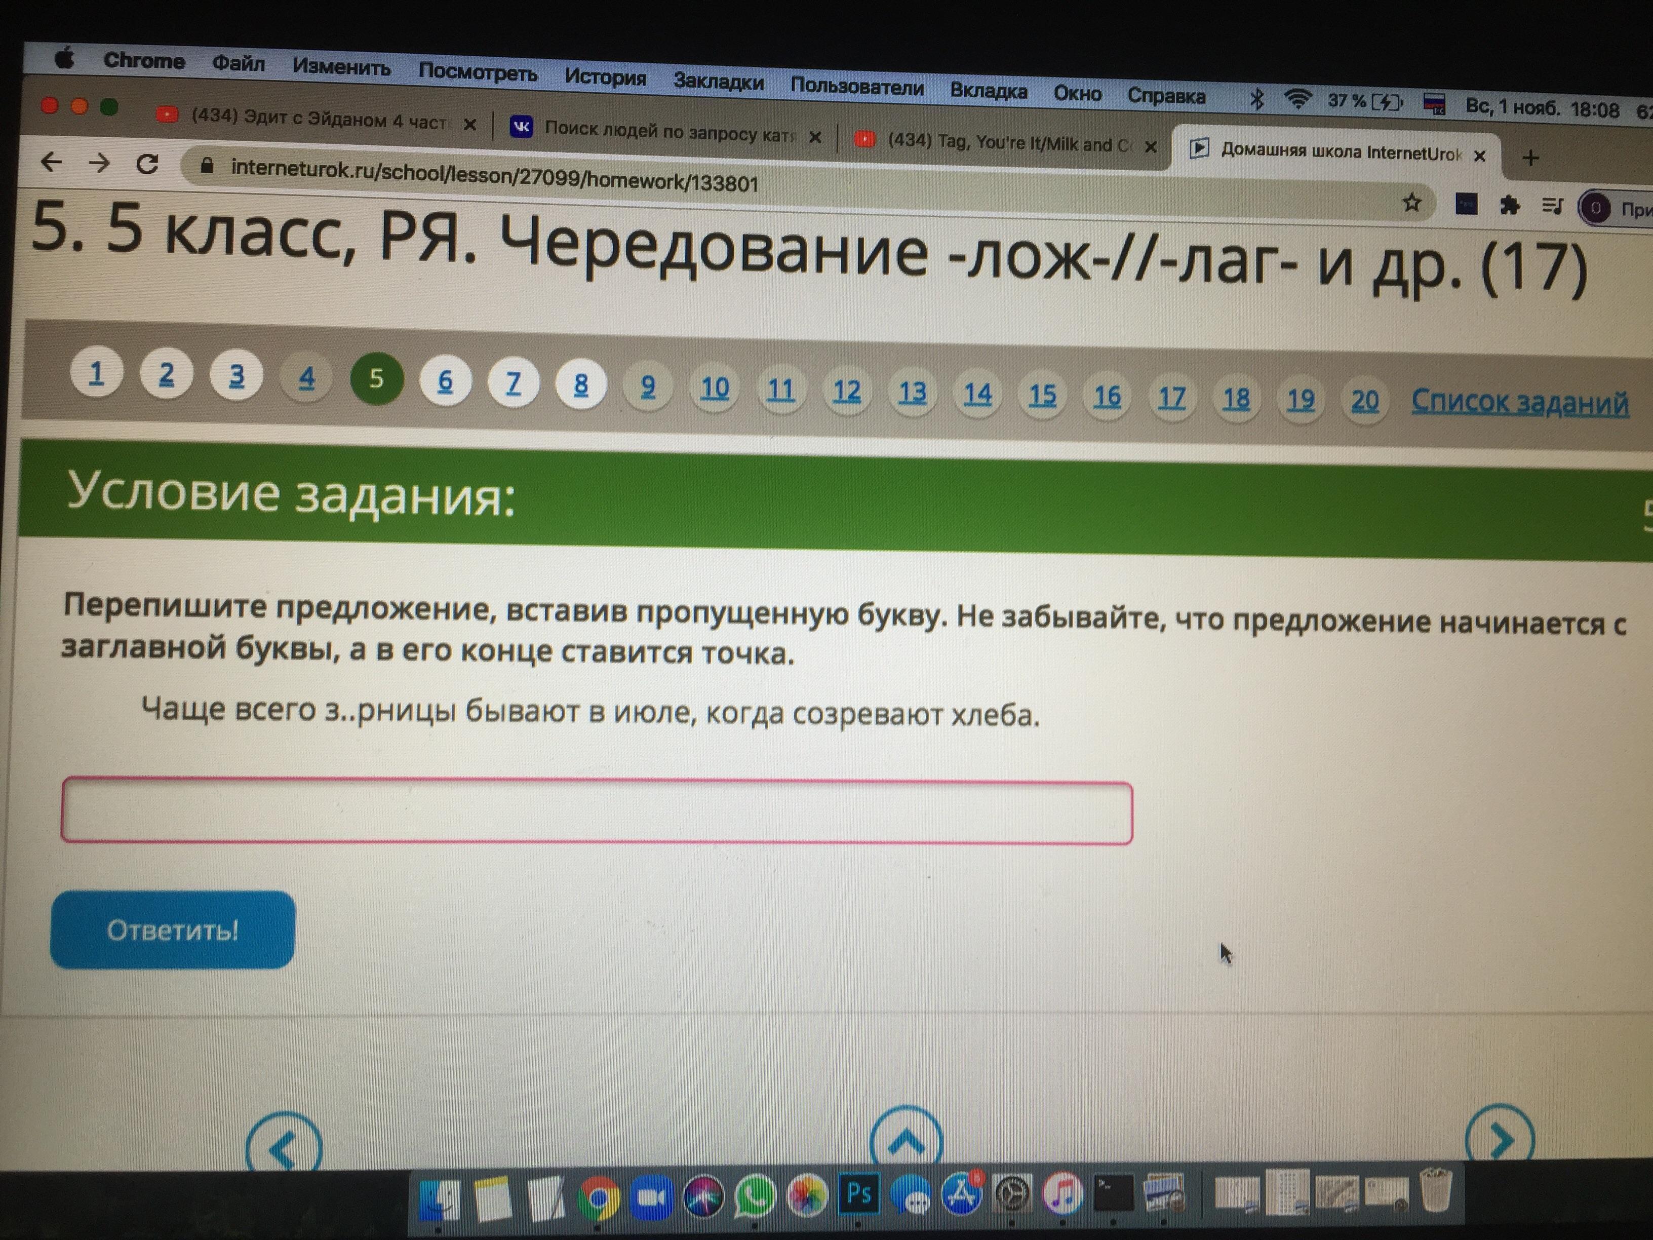Click the scroll-to-top arrow circle
Image resolution: width=1653 pixels, height=1240 pixels.
coord(907,1135)
